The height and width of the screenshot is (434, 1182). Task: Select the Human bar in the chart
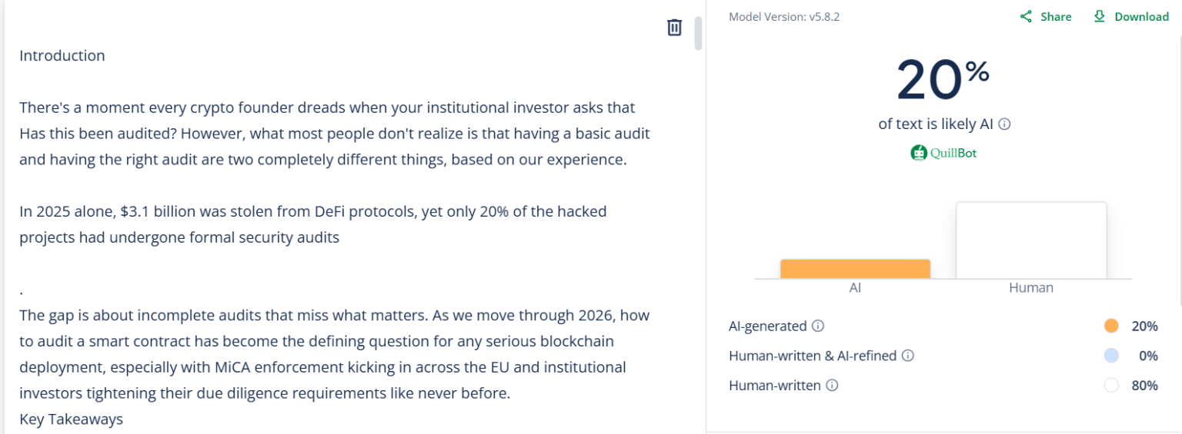pos(1031,240)
